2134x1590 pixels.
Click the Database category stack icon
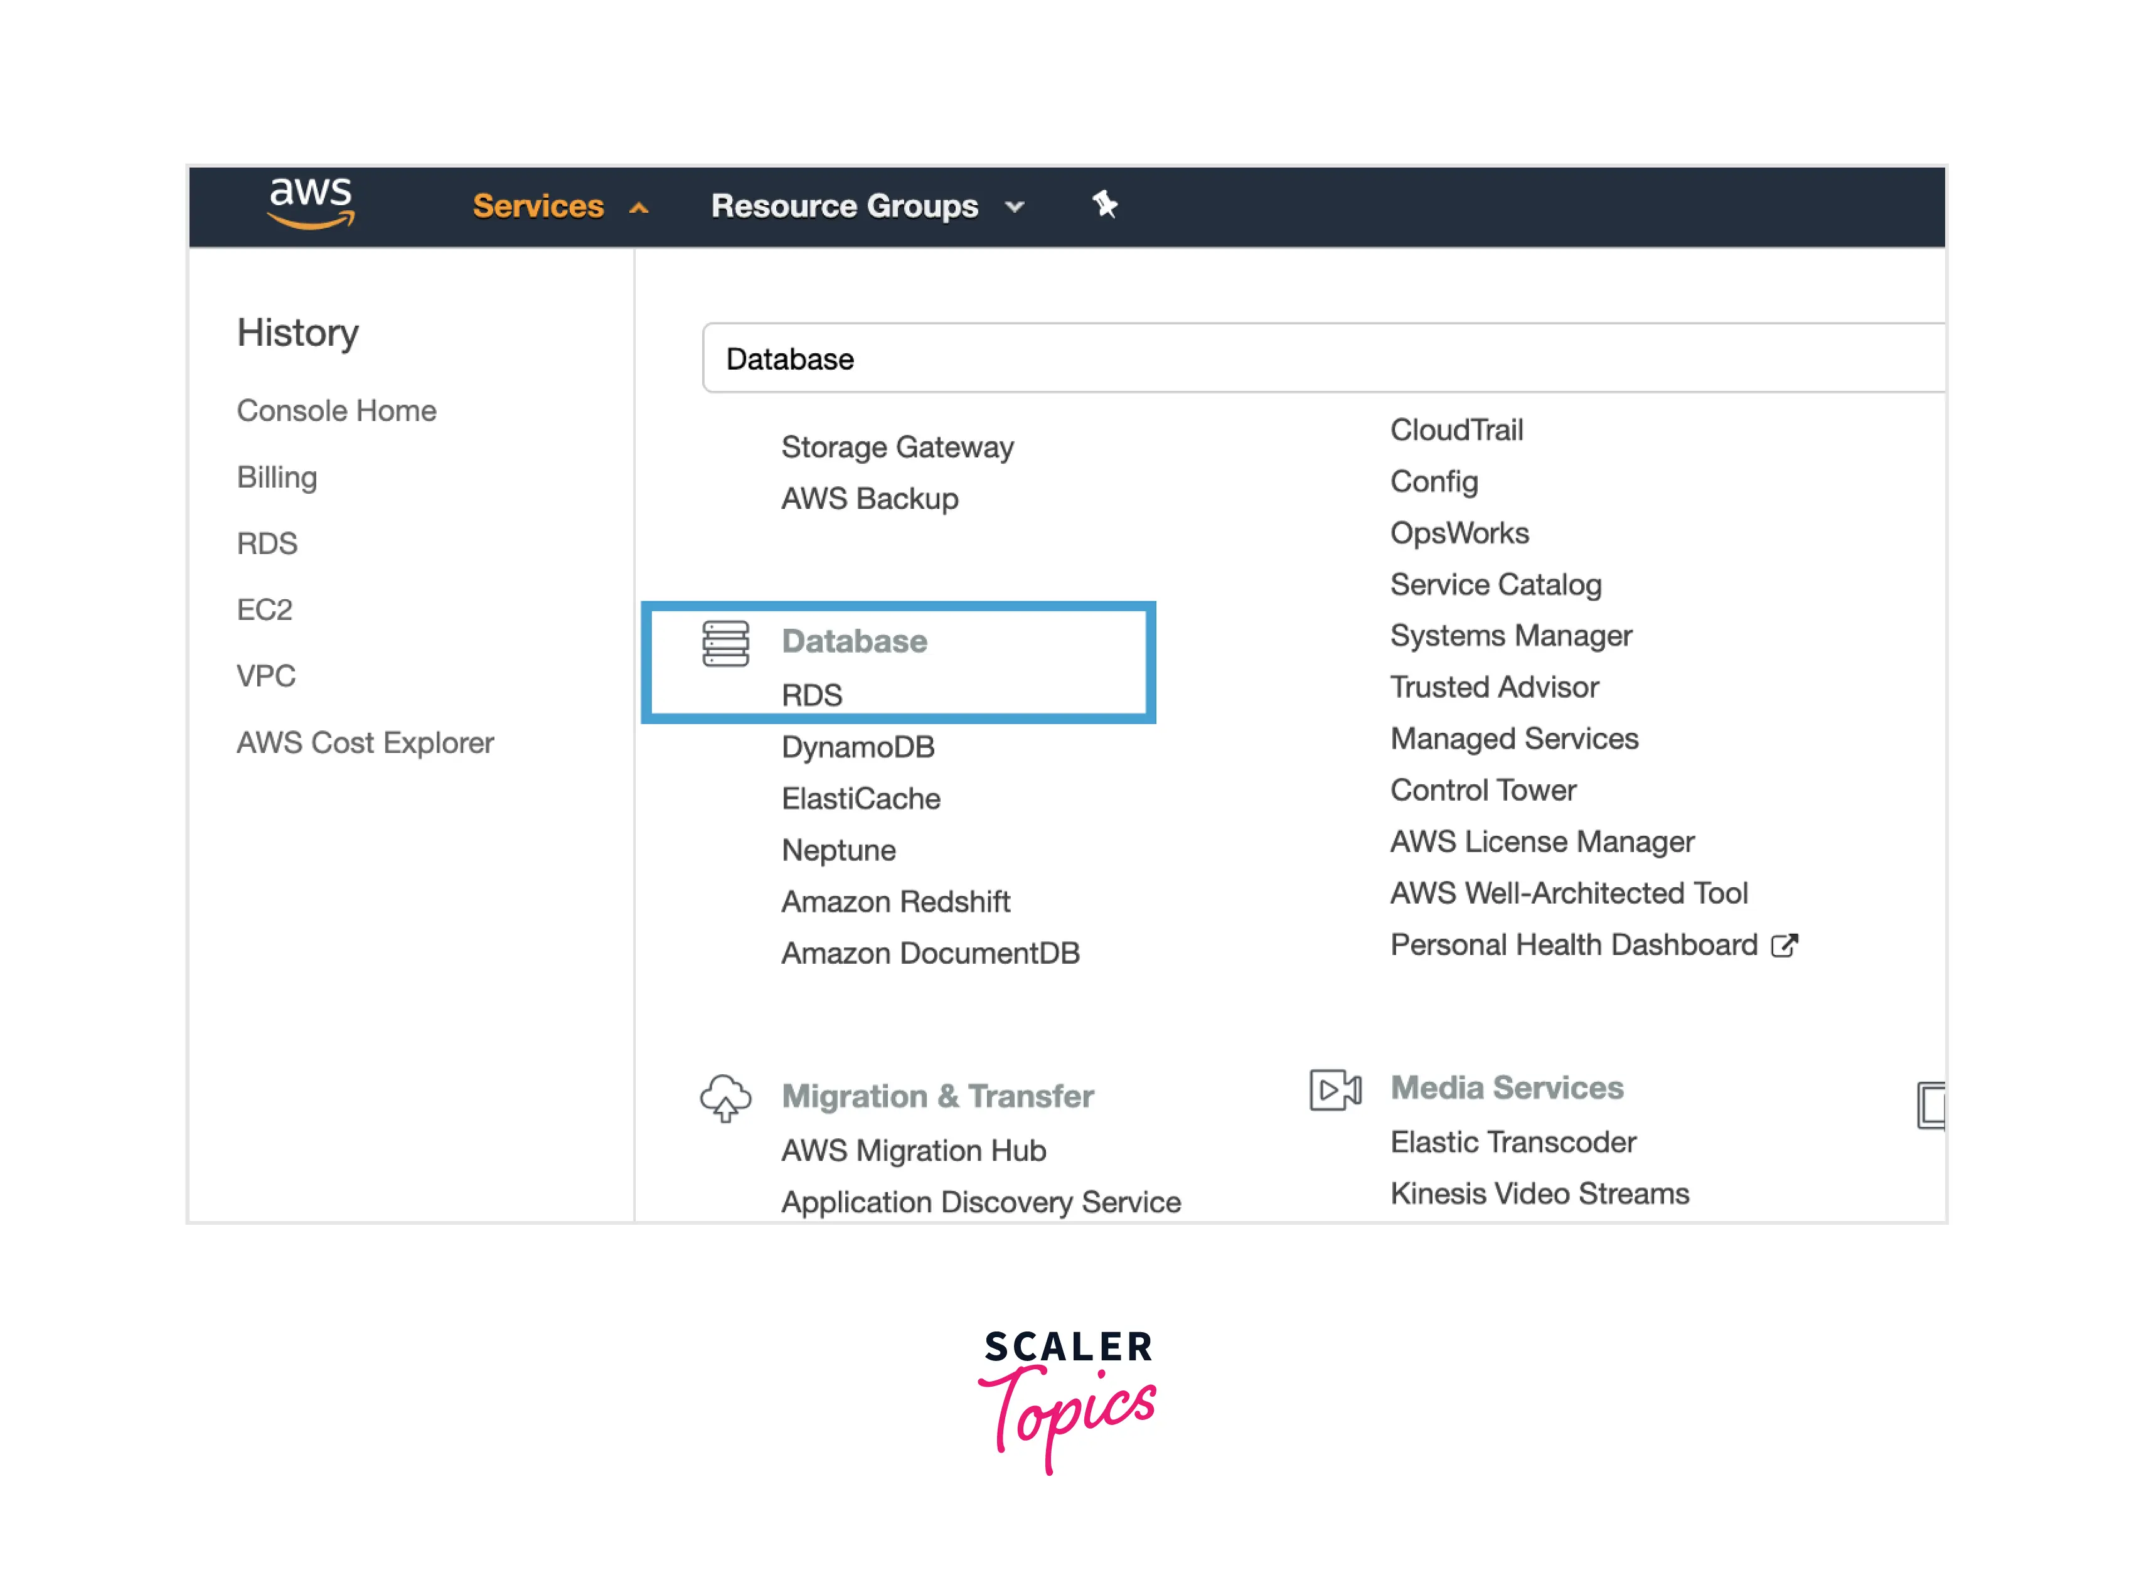click(725, 643)
